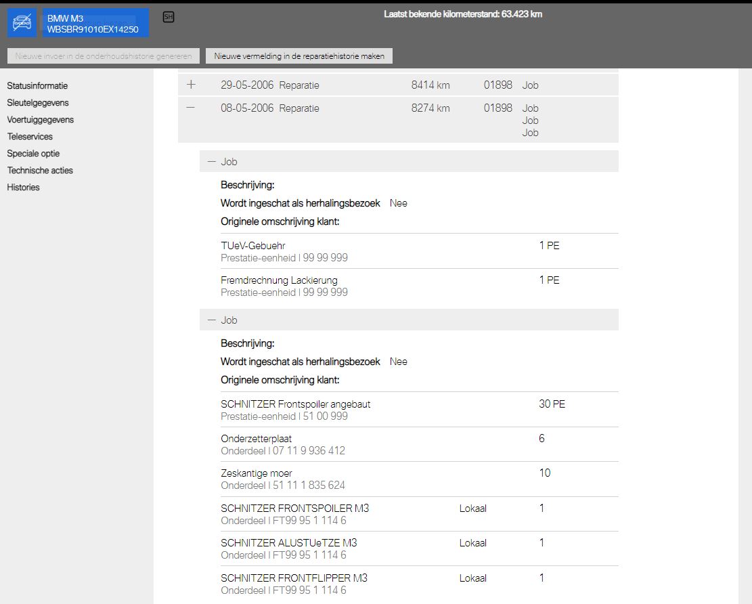Select the BMW M3 vehicle tile

(x=95, y=22)
